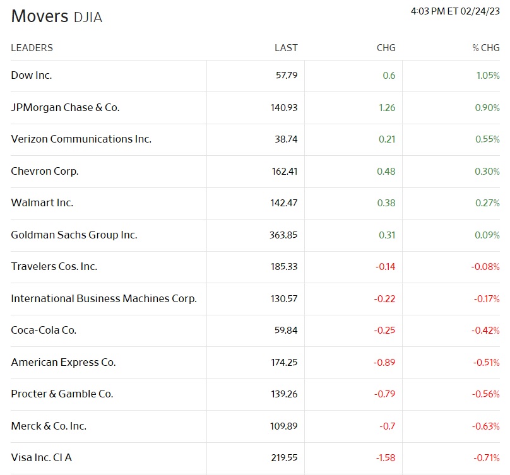Click IBM change value -0.22
The image size is (510, 475).
[x=384, y=299]
